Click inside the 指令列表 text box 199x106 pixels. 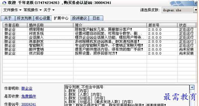(x=127, y=95)
